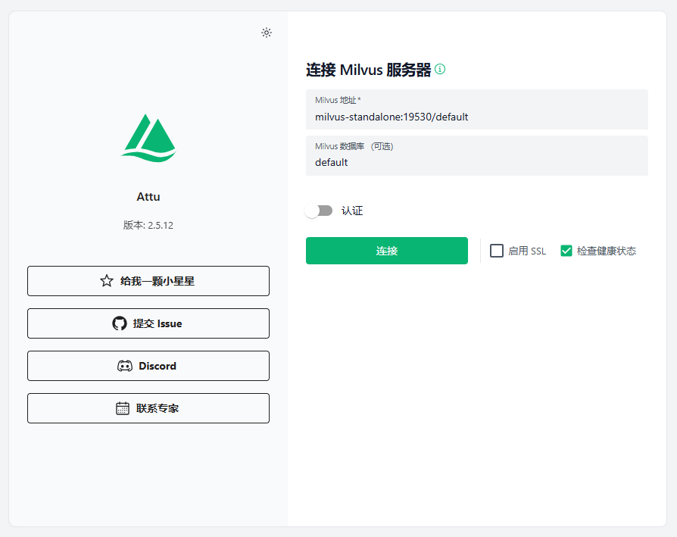The height and width of the screenshot is (537, 677).
Task: Toggle the light/dark theme sun icon
Action: pyautogui.click(x=267, y=33)
